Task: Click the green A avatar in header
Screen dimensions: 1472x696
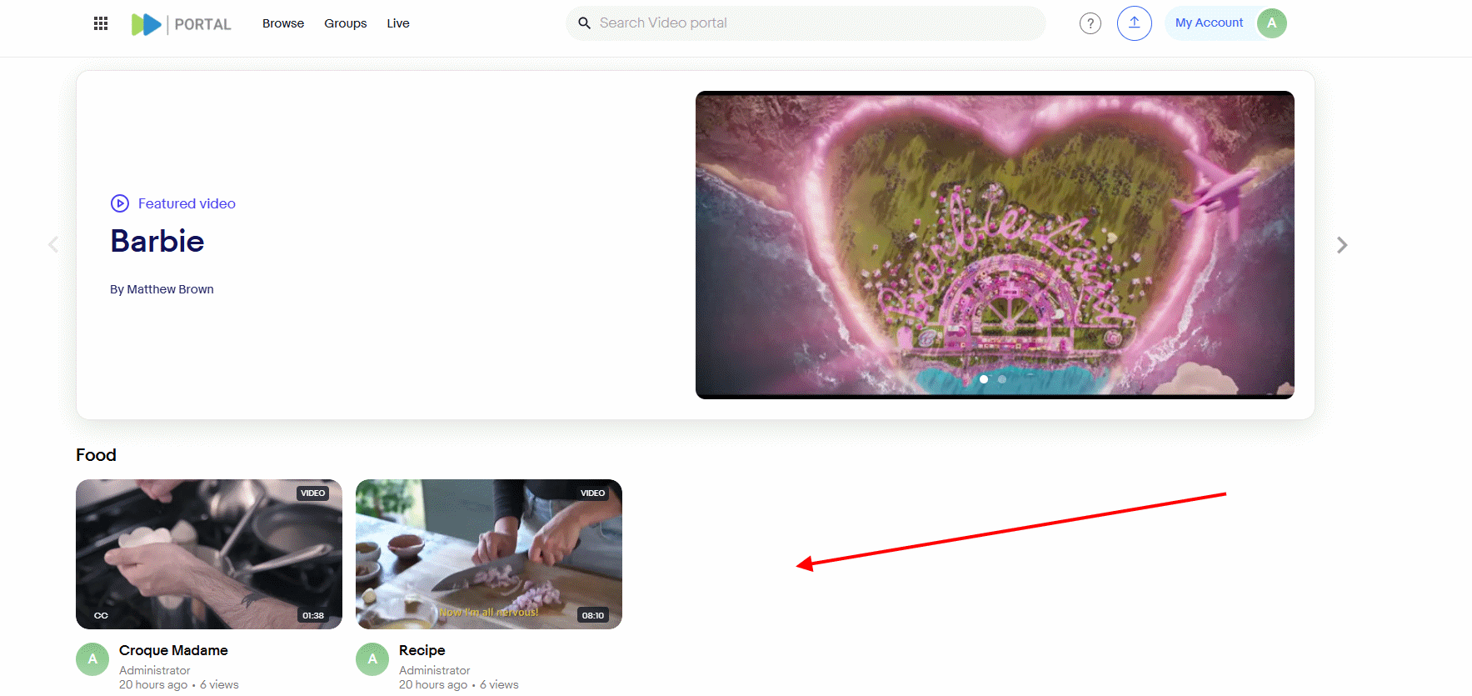Action: click(x=1272, y=23)
